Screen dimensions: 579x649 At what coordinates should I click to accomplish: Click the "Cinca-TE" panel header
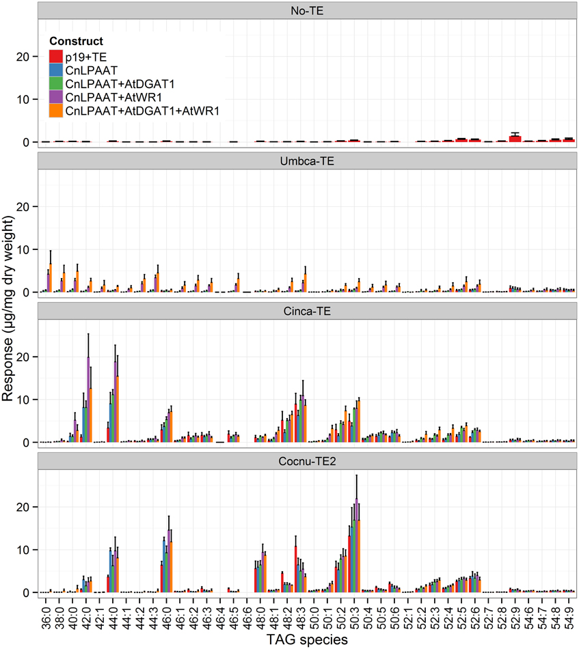tap(308, 312)
